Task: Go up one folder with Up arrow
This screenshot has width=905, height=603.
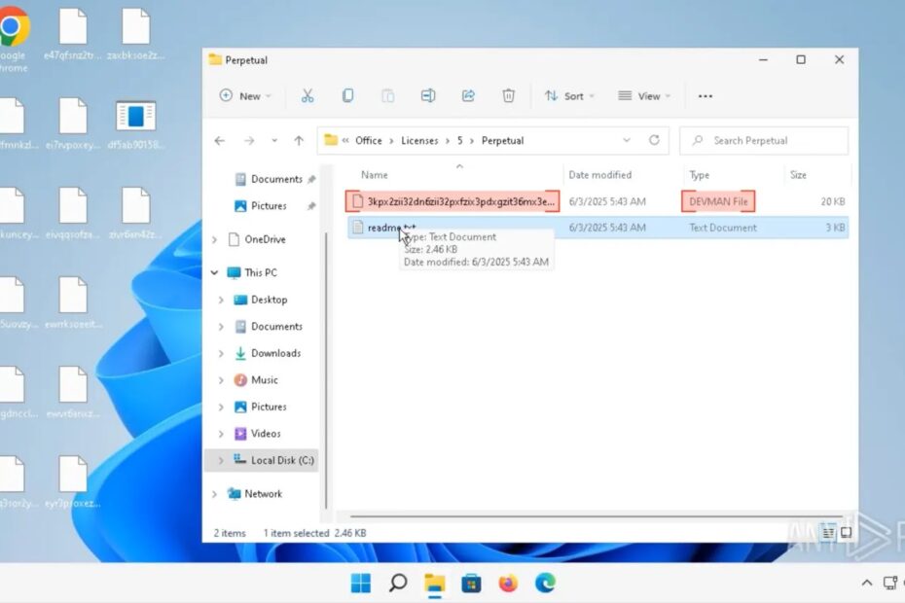Action: pyautogui.click(x=299, y=140)
